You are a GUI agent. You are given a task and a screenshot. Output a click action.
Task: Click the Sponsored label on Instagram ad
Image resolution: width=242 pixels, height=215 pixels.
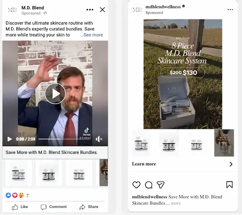[154, 13]
